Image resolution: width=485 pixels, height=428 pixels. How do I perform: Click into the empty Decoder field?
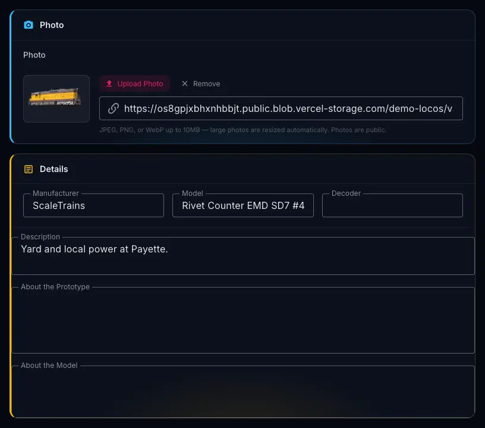[x=392, y=205]
